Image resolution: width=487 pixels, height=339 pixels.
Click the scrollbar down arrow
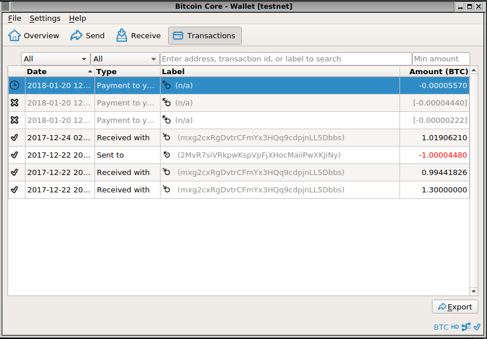coord(474,291)
